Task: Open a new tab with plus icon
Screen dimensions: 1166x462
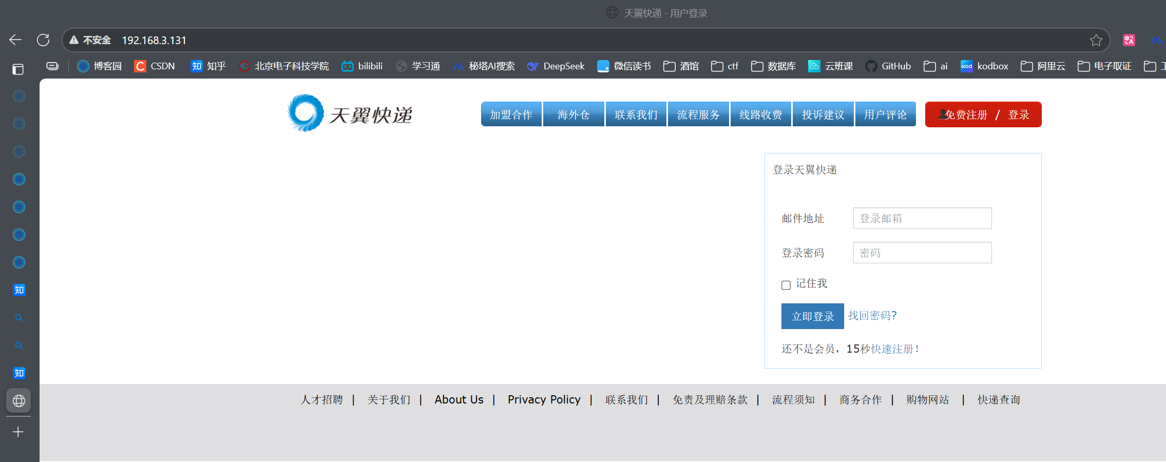Action: coord(18,432)
